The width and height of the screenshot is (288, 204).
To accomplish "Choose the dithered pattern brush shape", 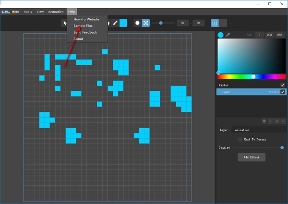I will [145, 23].
